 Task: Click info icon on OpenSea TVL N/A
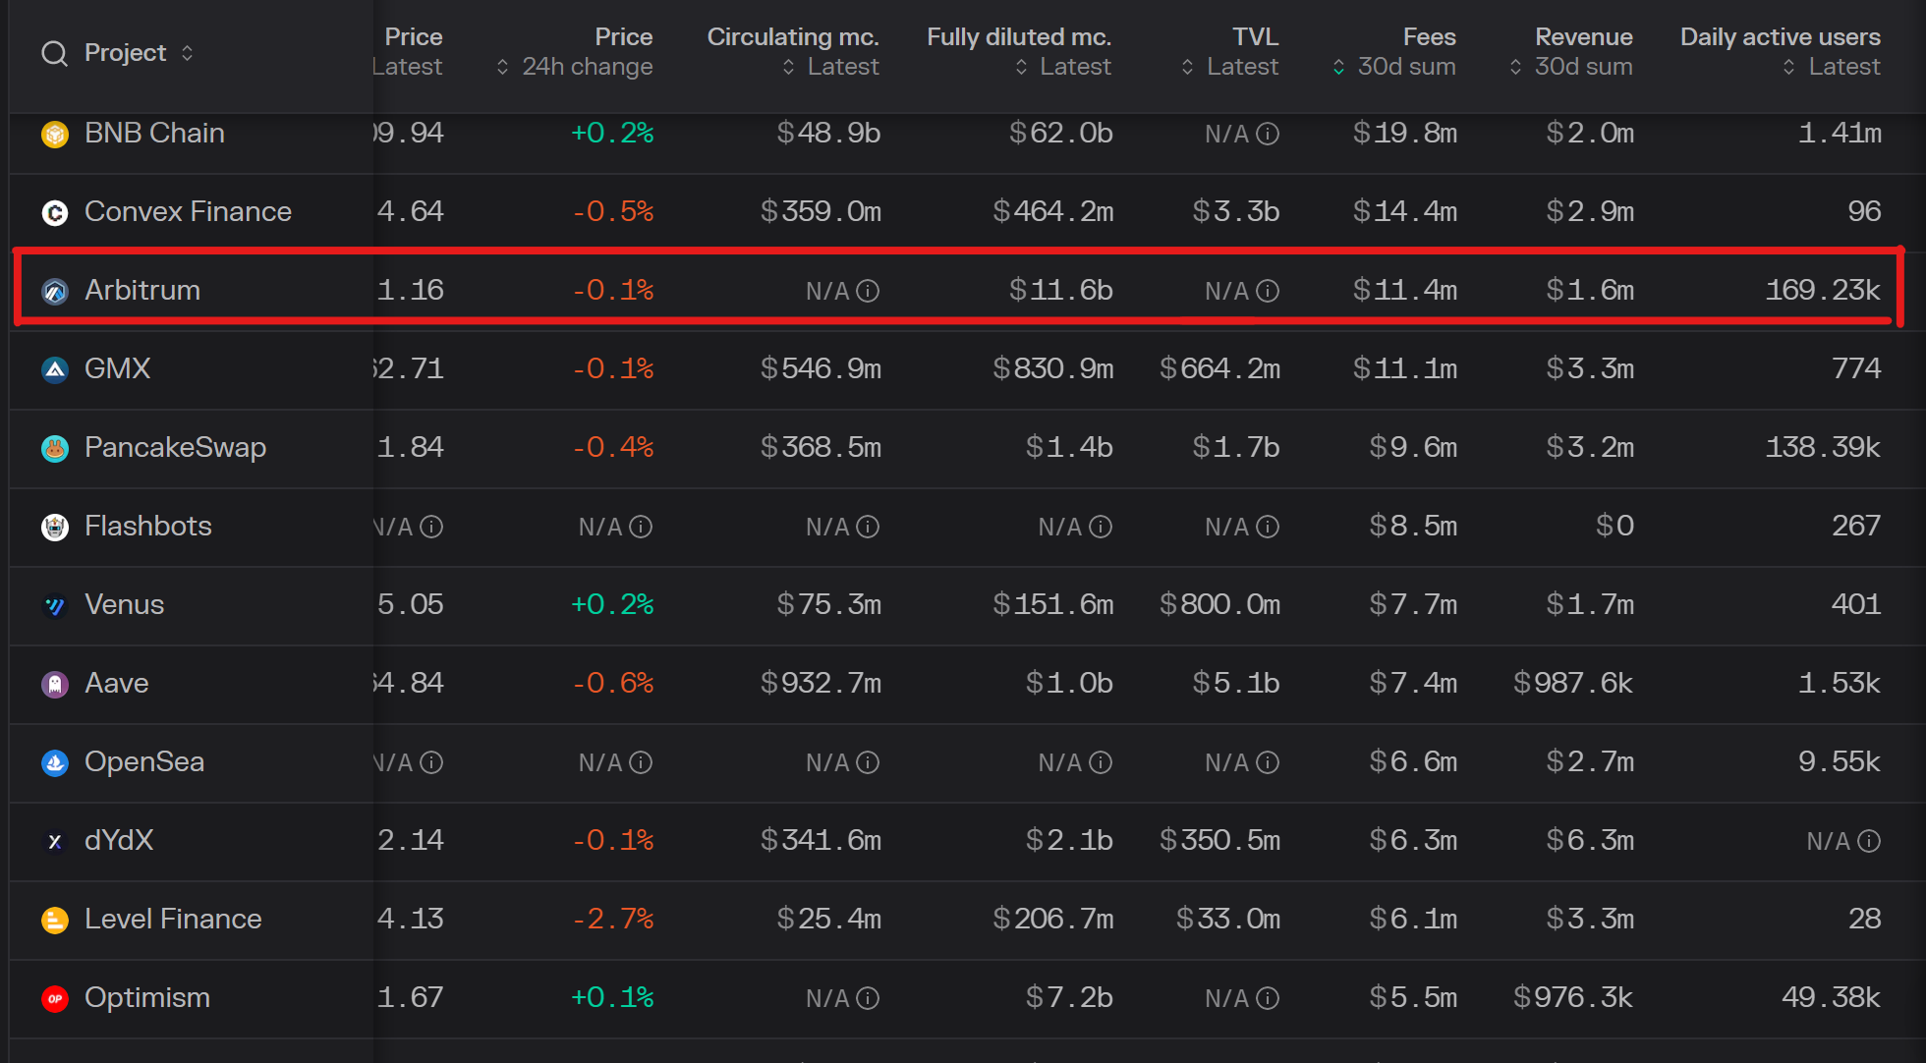click(1268, 762)
